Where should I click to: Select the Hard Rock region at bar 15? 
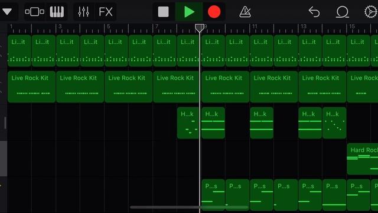[x=362, y=159]
